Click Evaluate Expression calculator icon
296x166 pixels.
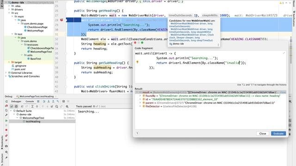coord(64,101)
